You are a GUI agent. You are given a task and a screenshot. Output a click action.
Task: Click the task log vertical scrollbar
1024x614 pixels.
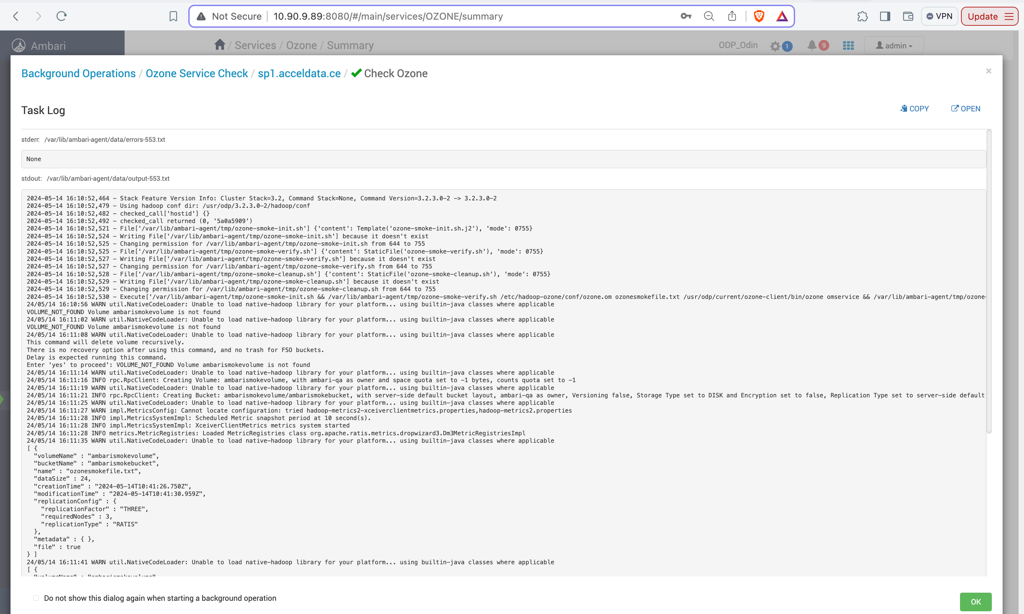tap(989, 281)
